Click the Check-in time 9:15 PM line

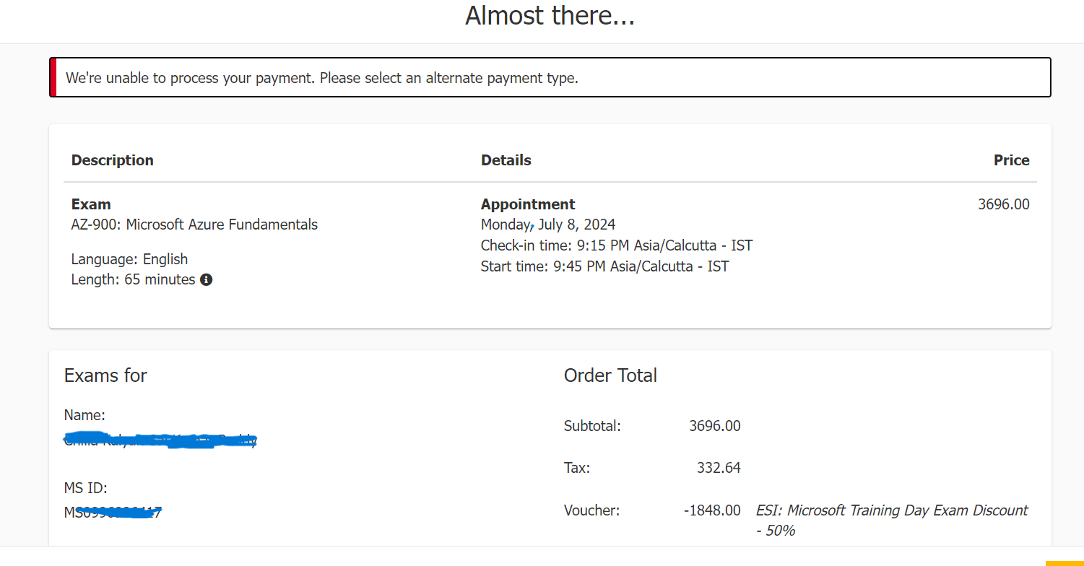pyautogui.click(x=617, y=245)
